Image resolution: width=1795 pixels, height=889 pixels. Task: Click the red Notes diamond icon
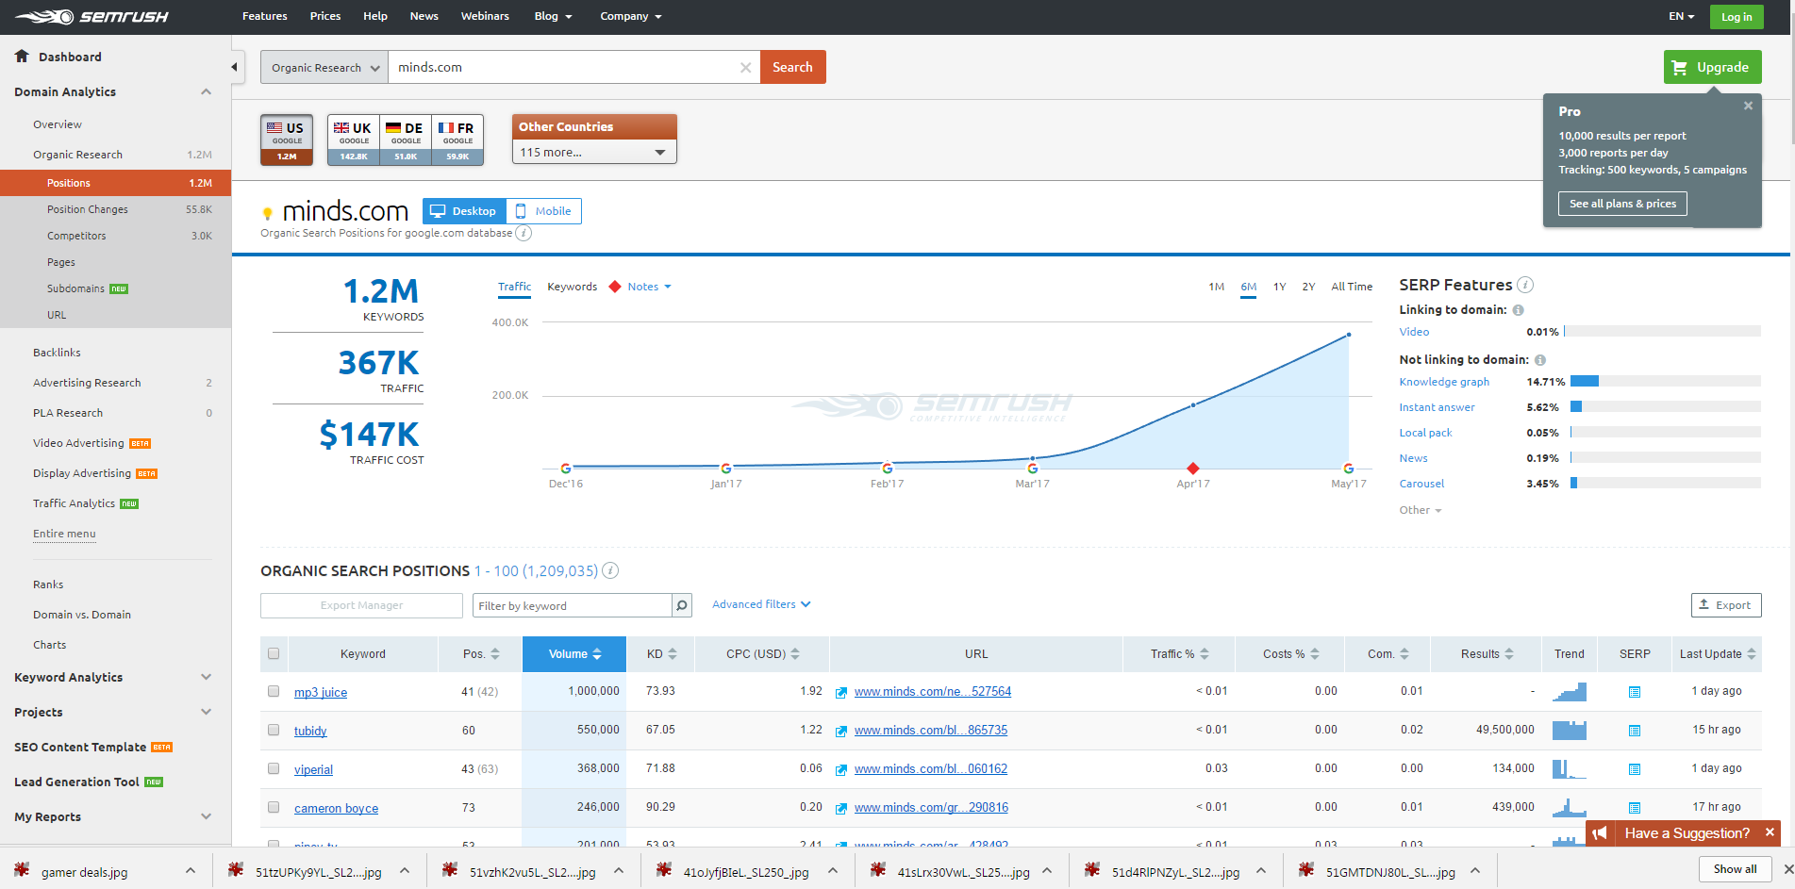click(615, 287)
